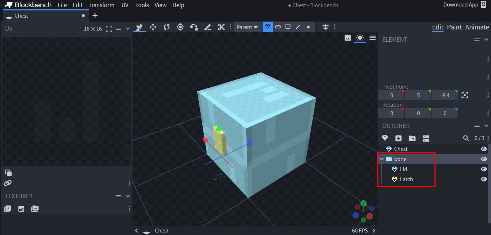The image size is (491, 235).
Task: Select the Pivot tool in the toolbar
Action: (139, 27)
